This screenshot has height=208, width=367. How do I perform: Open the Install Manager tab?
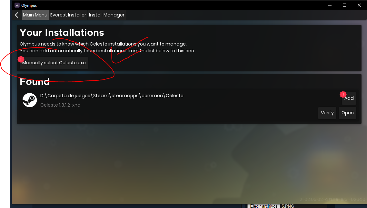106,15
